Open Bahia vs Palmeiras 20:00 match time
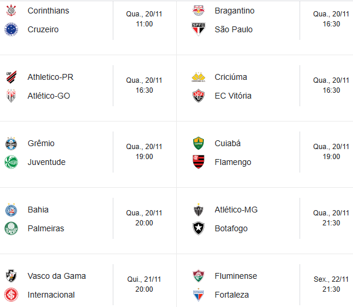The image size is (353, 307). tap(144, 223)
